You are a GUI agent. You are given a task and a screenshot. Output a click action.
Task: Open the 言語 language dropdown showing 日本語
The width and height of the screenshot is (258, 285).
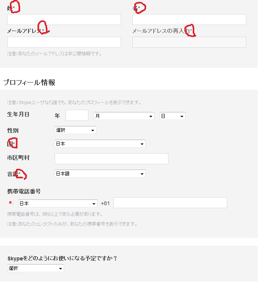pyautogui.click(x=100, y=174)
